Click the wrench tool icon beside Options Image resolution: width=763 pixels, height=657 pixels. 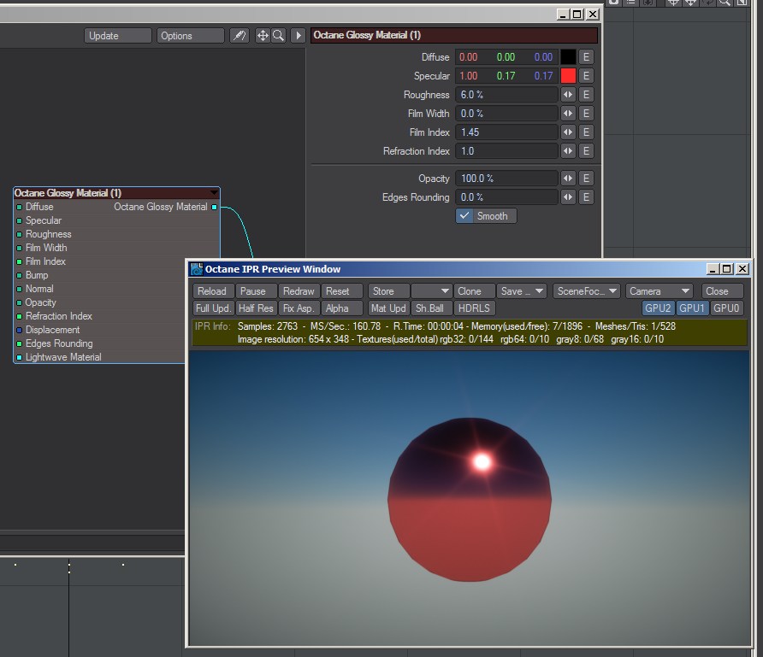[x=239, y=36]
